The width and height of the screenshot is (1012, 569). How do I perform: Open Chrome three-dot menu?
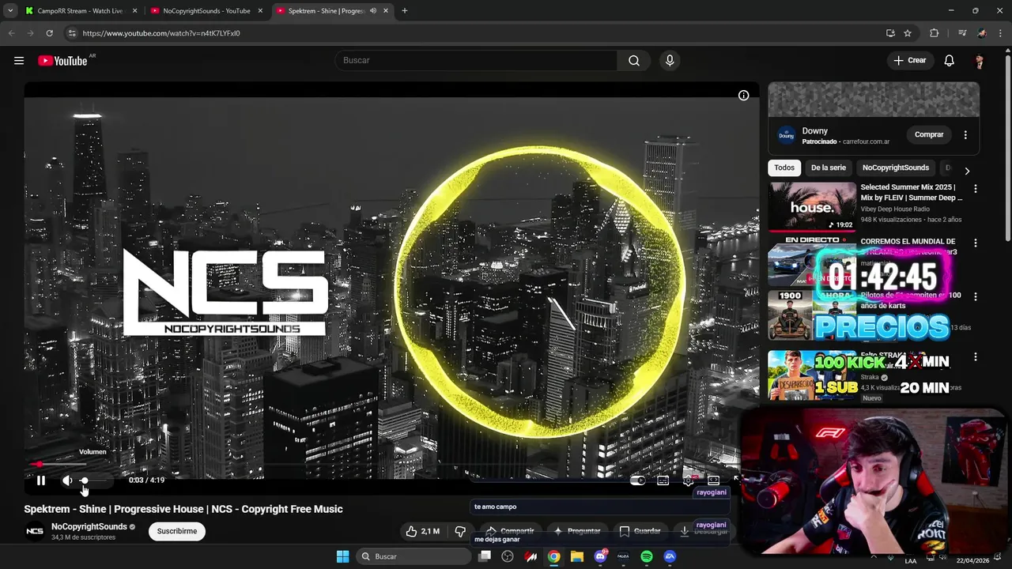(1001, 33)
